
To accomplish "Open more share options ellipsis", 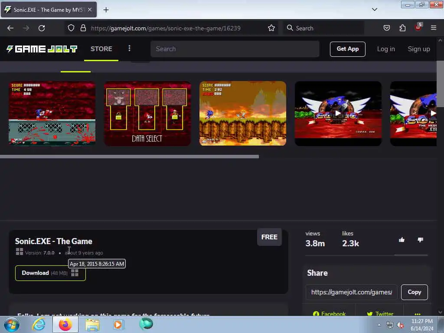I will 418,314.
